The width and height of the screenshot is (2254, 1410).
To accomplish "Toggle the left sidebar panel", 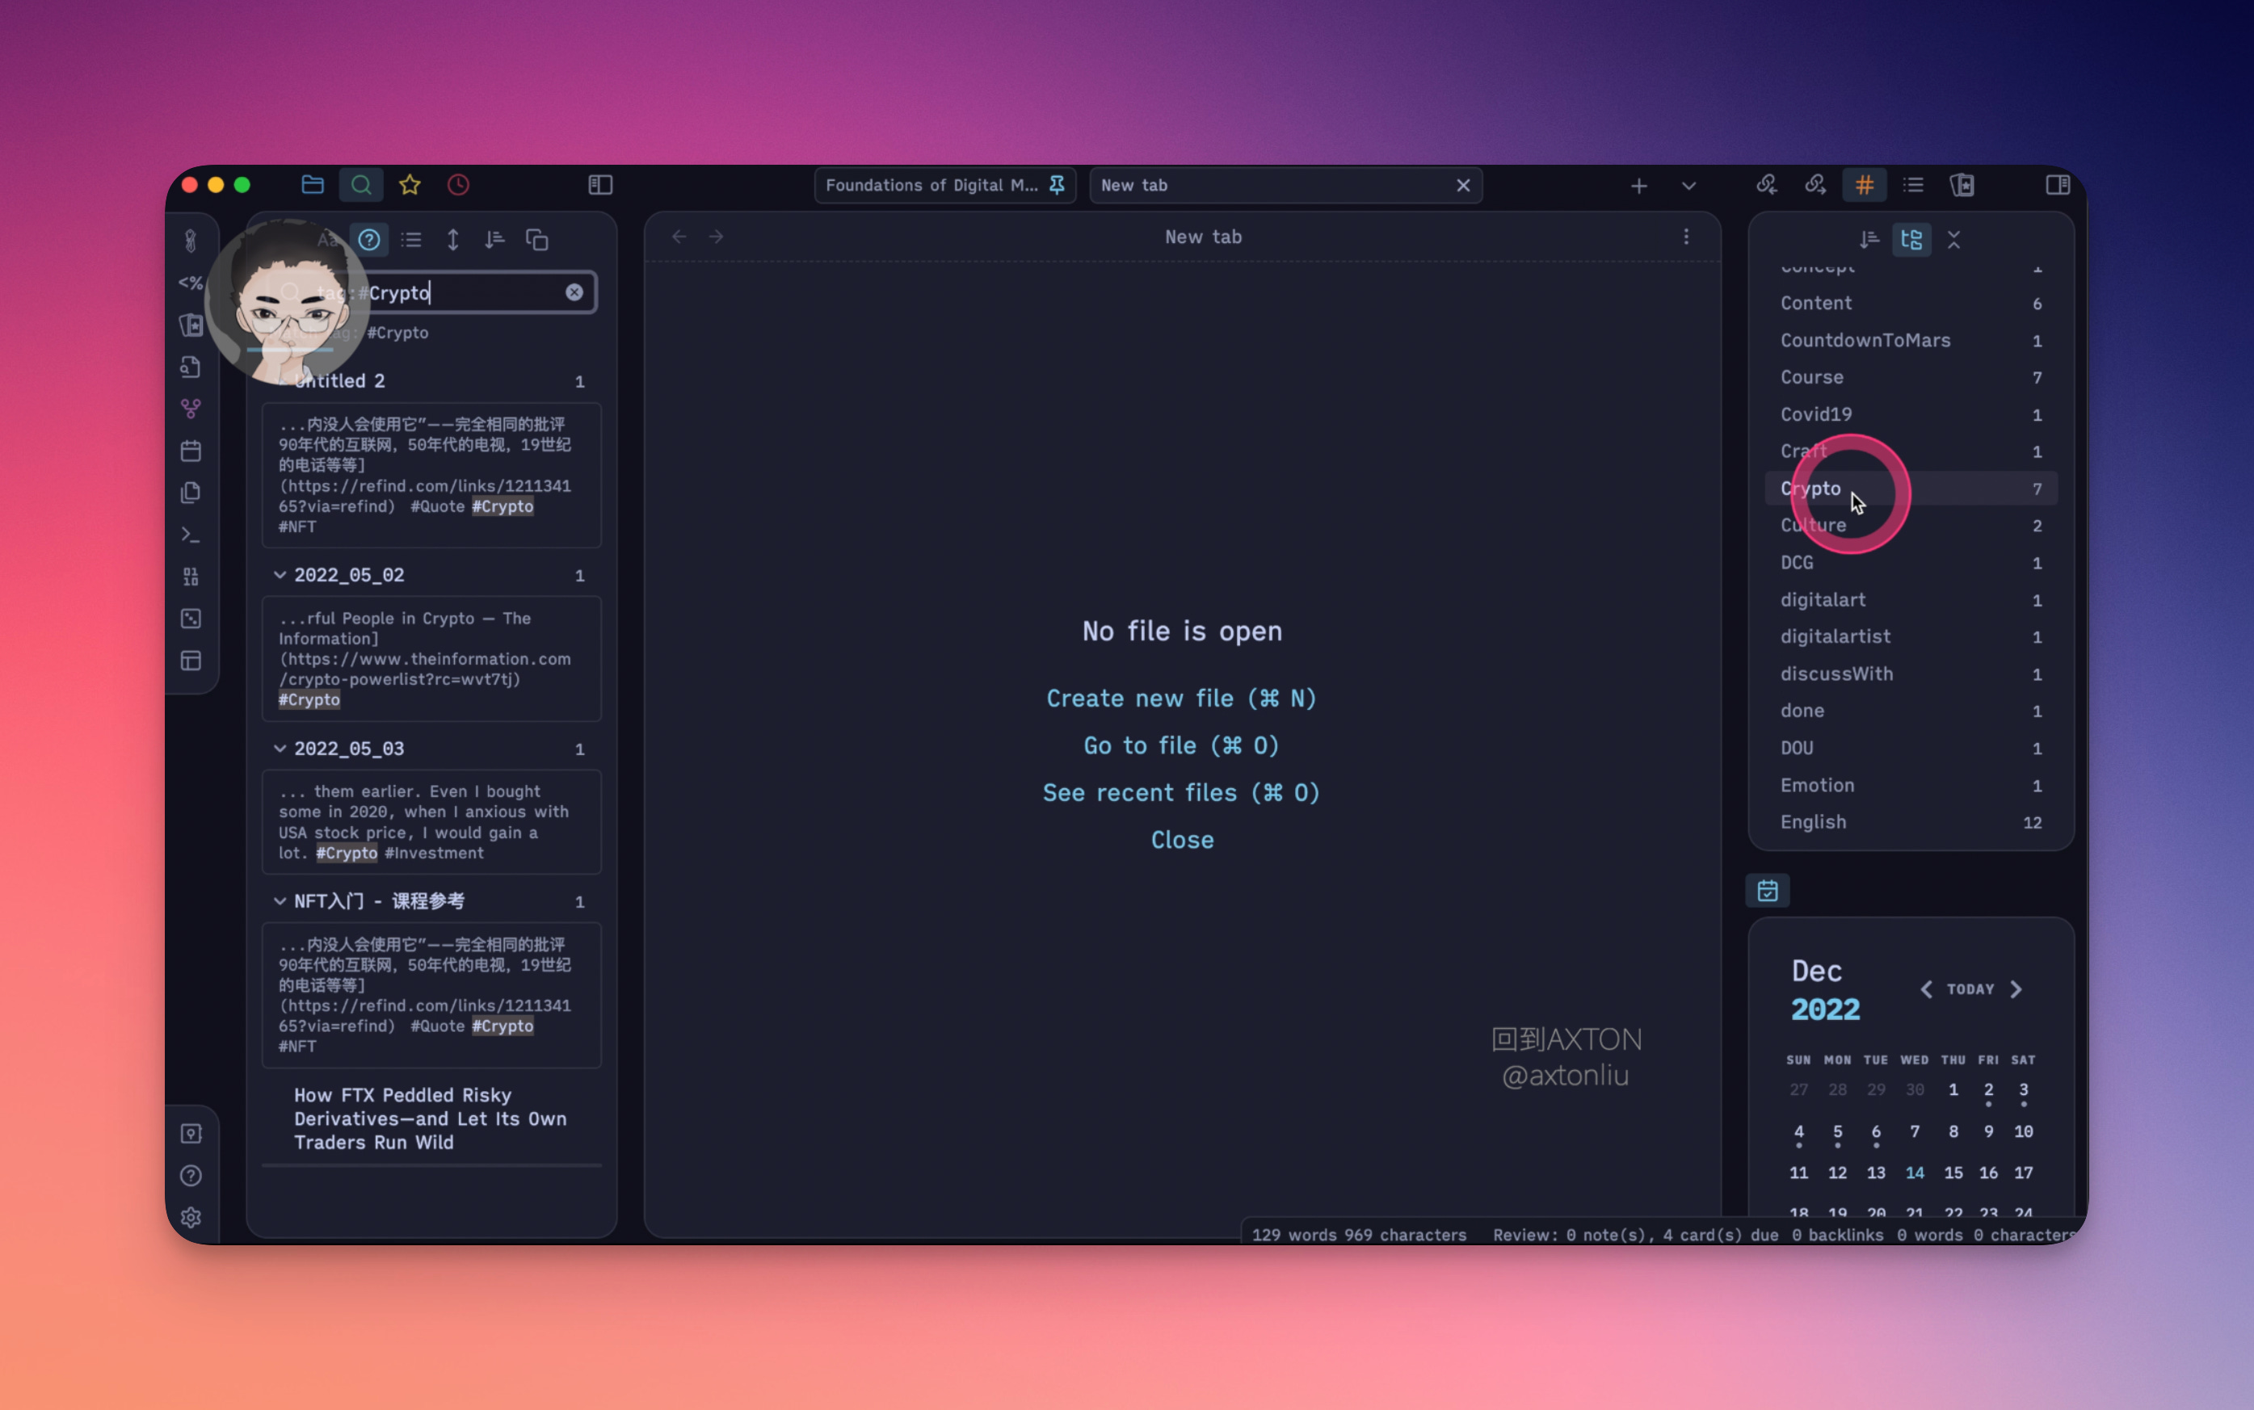I will click(600, 185).
